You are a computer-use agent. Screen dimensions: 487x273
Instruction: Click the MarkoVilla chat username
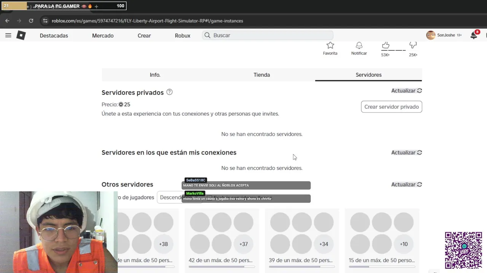click(x=195, y=193)
